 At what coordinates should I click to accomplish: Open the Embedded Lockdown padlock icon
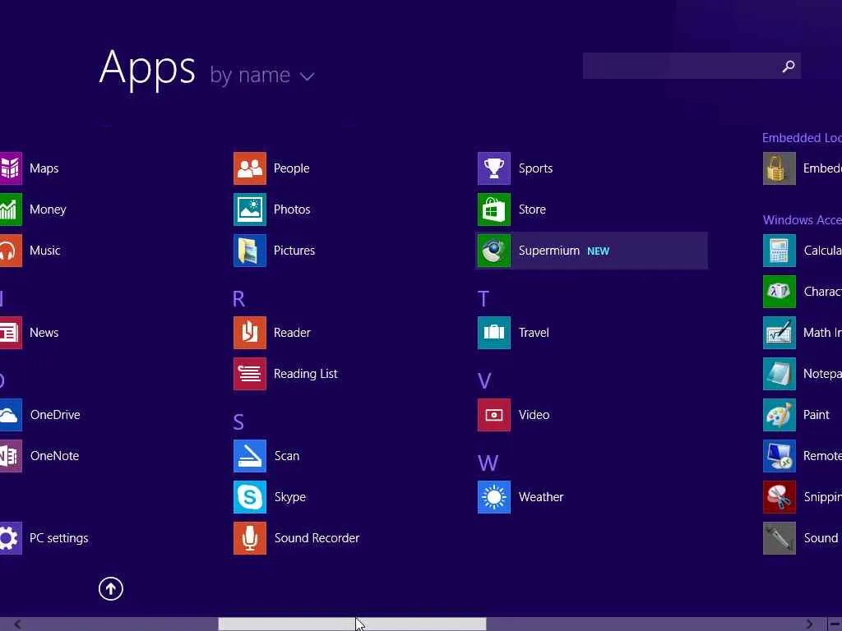pyautogui.click(x=780, y=168)
